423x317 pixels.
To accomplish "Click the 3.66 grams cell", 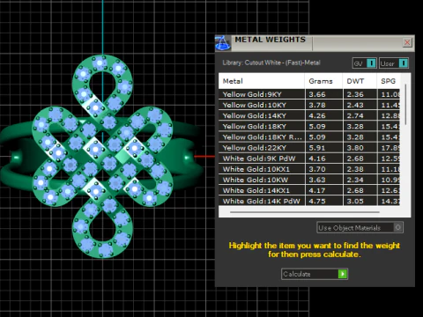I will [323, 94].
